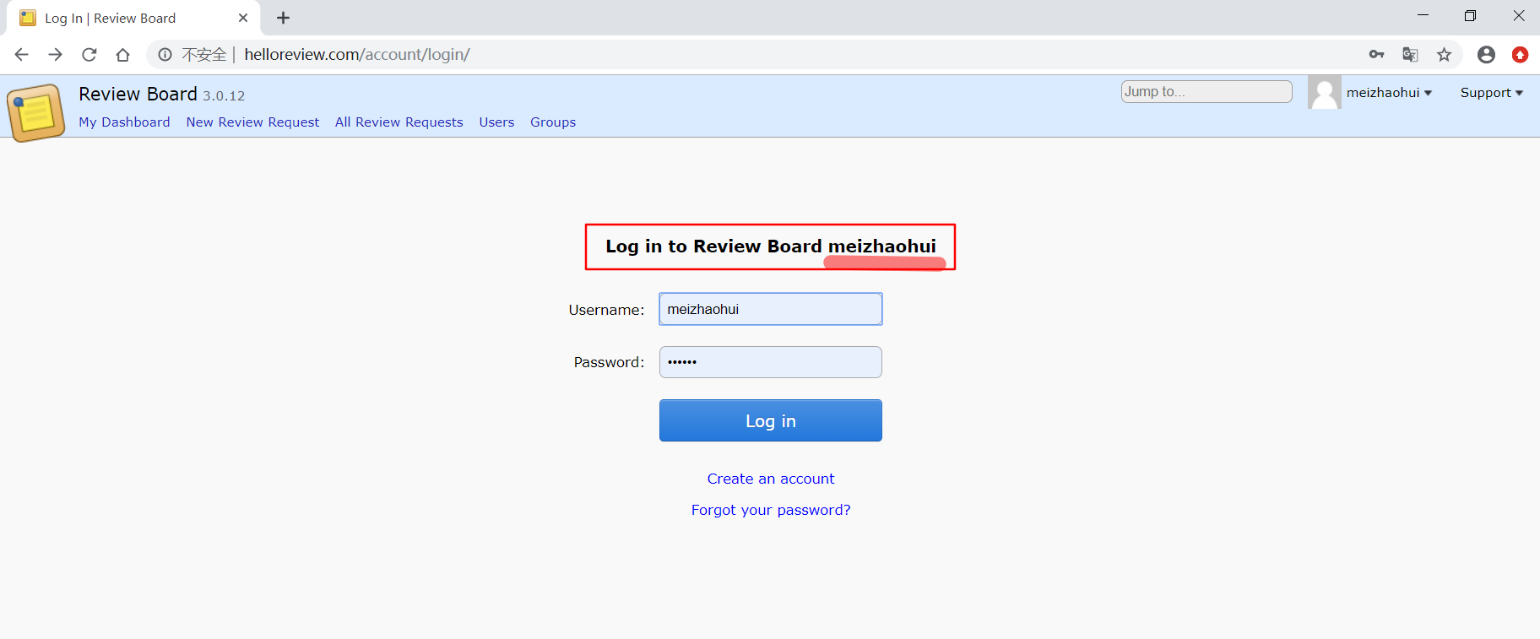Bookmark this page with the star icon
The width and height of the screenshot is (1540, 639).
point(1445,55)
